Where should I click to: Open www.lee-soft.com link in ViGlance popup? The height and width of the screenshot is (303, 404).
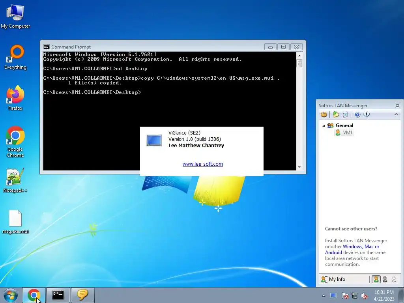point(203,164)
